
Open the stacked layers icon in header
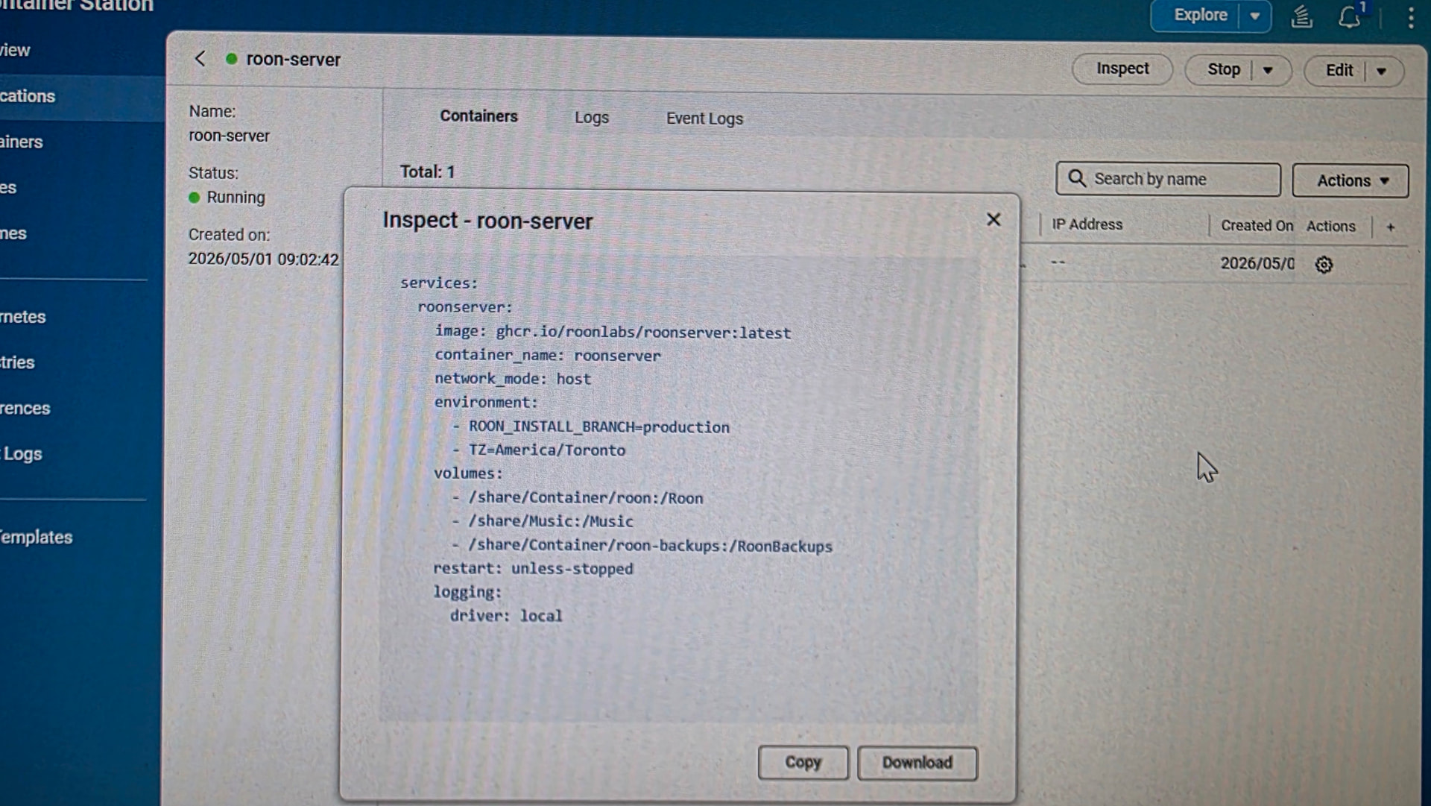(x=1301, y=16)
